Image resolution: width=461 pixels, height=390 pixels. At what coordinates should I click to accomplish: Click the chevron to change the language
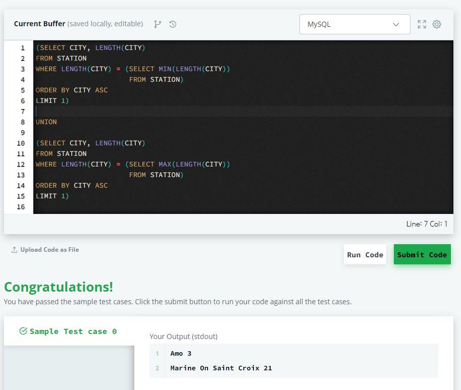click(x=397, y=24)
